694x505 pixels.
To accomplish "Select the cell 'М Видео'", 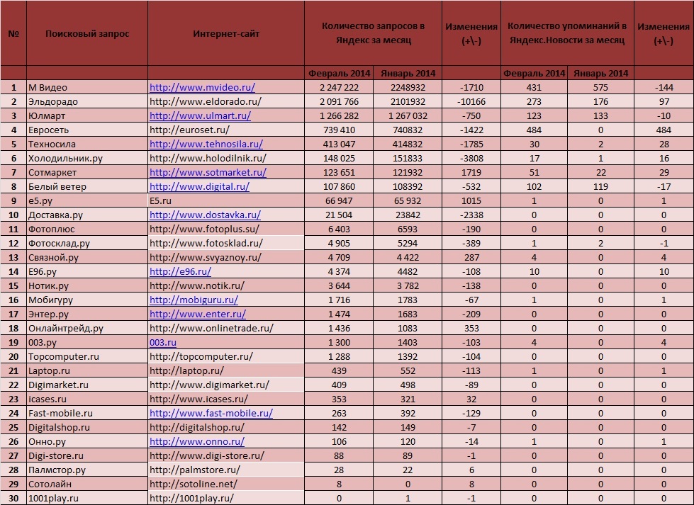I will pos(87,88).
